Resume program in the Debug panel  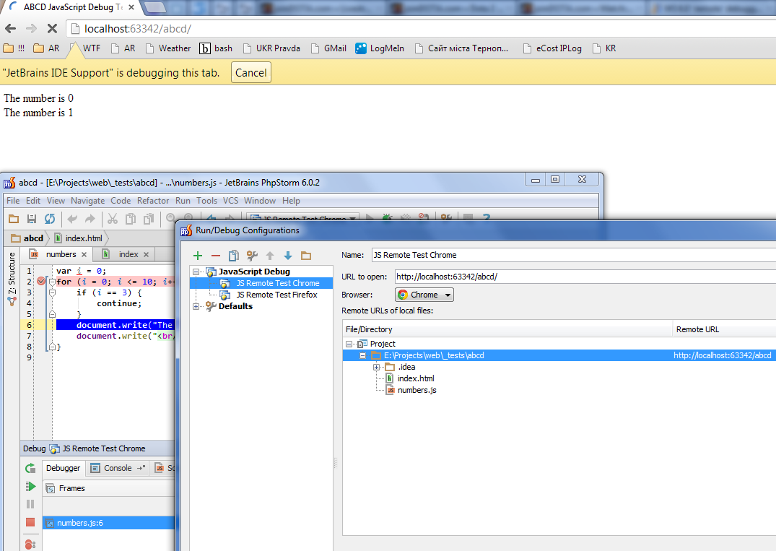[x=30, y=486]
